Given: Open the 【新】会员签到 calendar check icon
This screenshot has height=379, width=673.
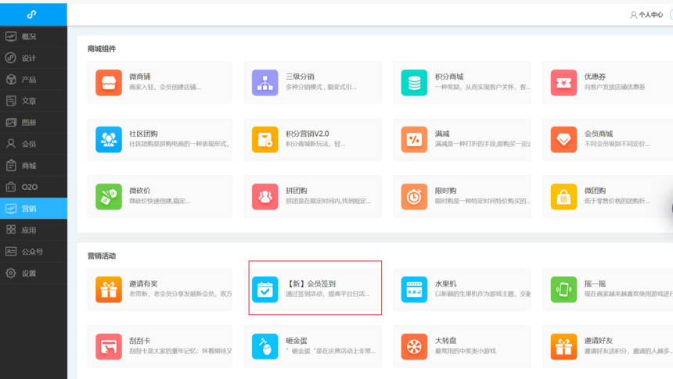Looking at the screenshot, I should click(265, 289).
